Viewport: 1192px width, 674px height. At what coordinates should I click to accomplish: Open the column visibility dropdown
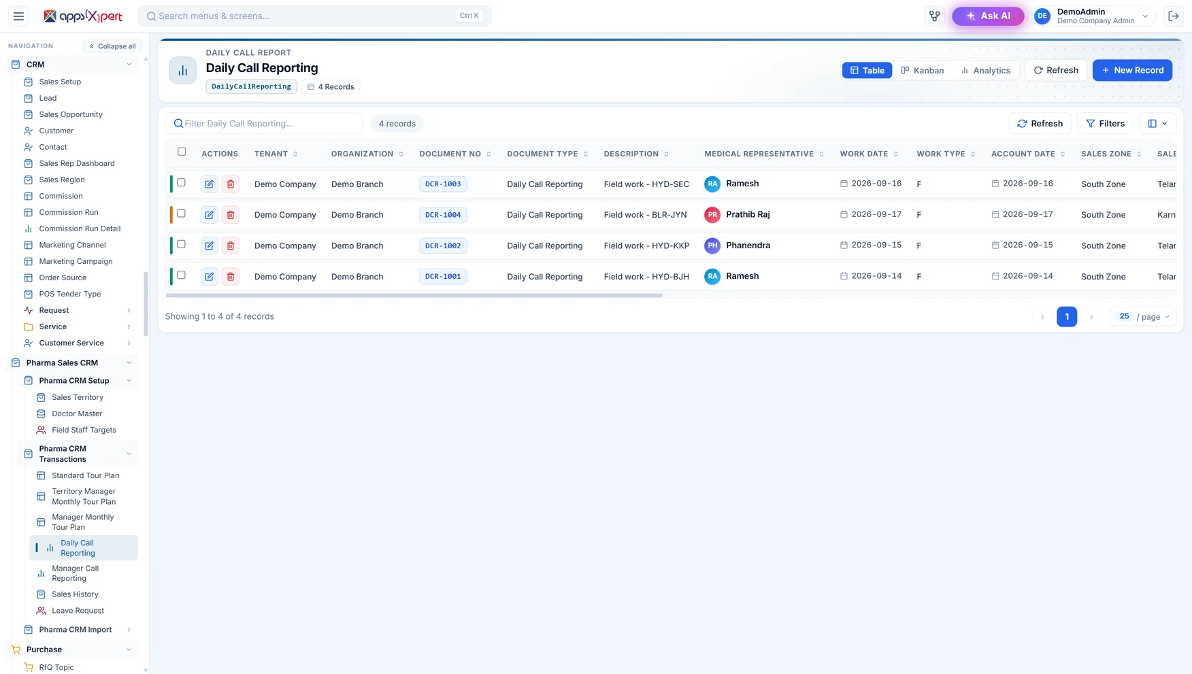(1157, 124)
